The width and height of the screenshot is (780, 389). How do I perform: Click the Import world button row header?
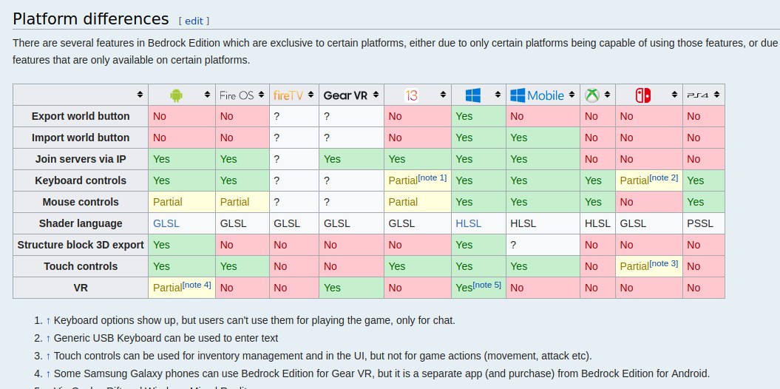tap(81, 138)
